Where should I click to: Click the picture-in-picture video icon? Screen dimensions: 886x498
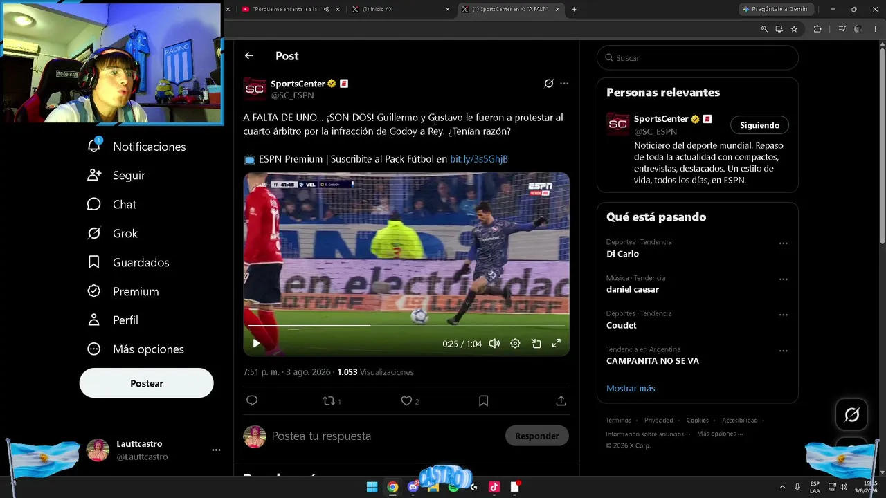pyautogui.click(x=536, y=343)
